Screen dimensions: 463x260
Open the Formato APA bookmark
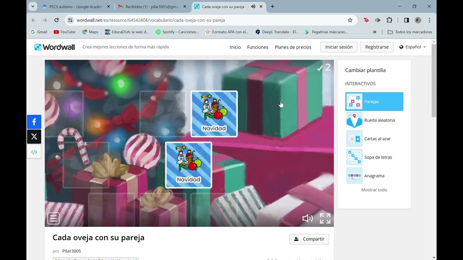click(227, 32)
